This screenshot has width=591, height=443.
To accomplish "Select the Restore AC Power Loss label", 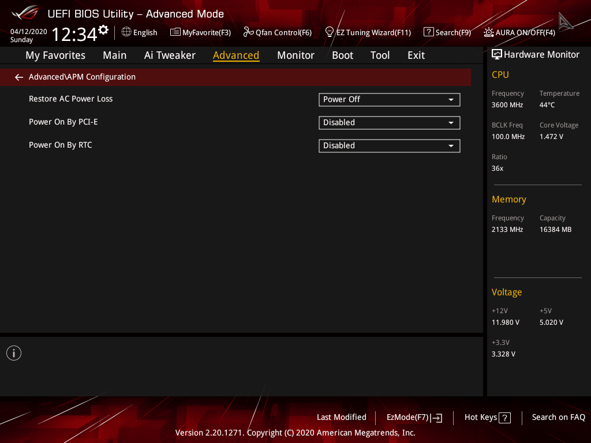I will 71,99.
